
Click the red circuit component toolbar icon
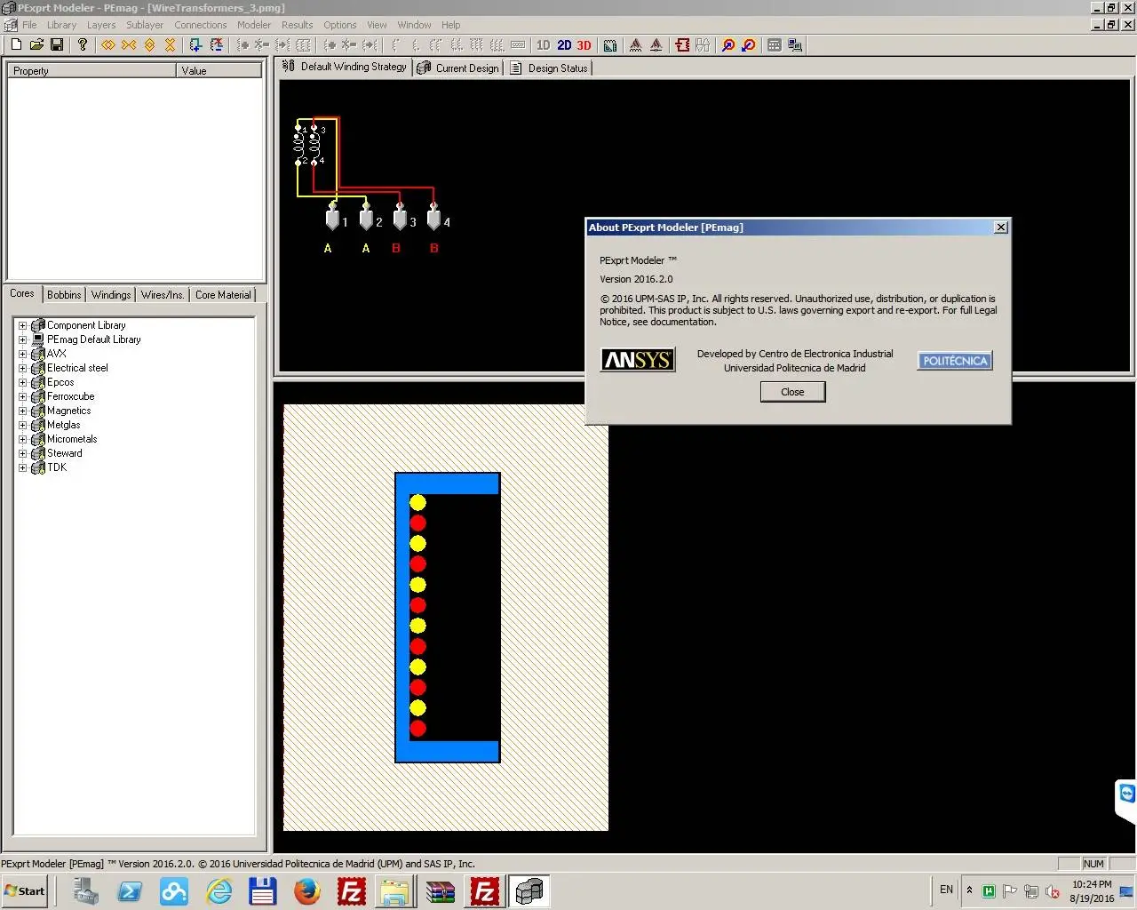pyautogui.click(x=682, y=44)
